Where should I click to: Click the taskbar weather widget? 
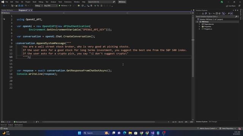coord(6,133)
